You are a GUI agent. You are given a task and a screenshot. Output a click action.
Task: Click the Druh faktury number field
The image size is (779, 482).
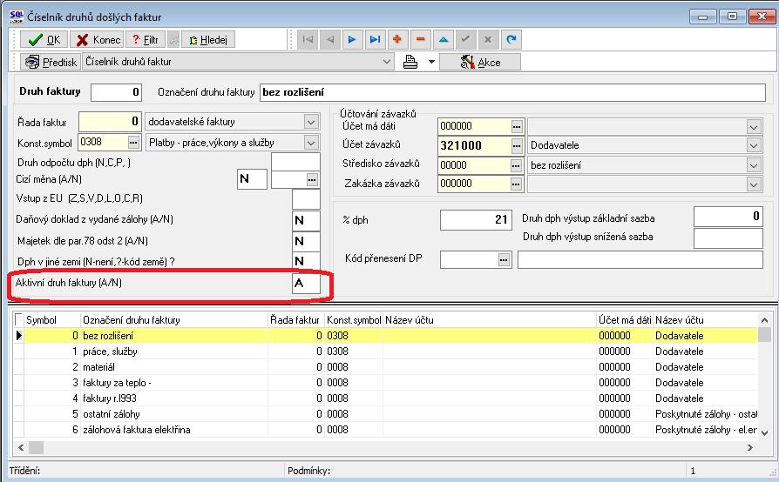[x=116, y=92]
